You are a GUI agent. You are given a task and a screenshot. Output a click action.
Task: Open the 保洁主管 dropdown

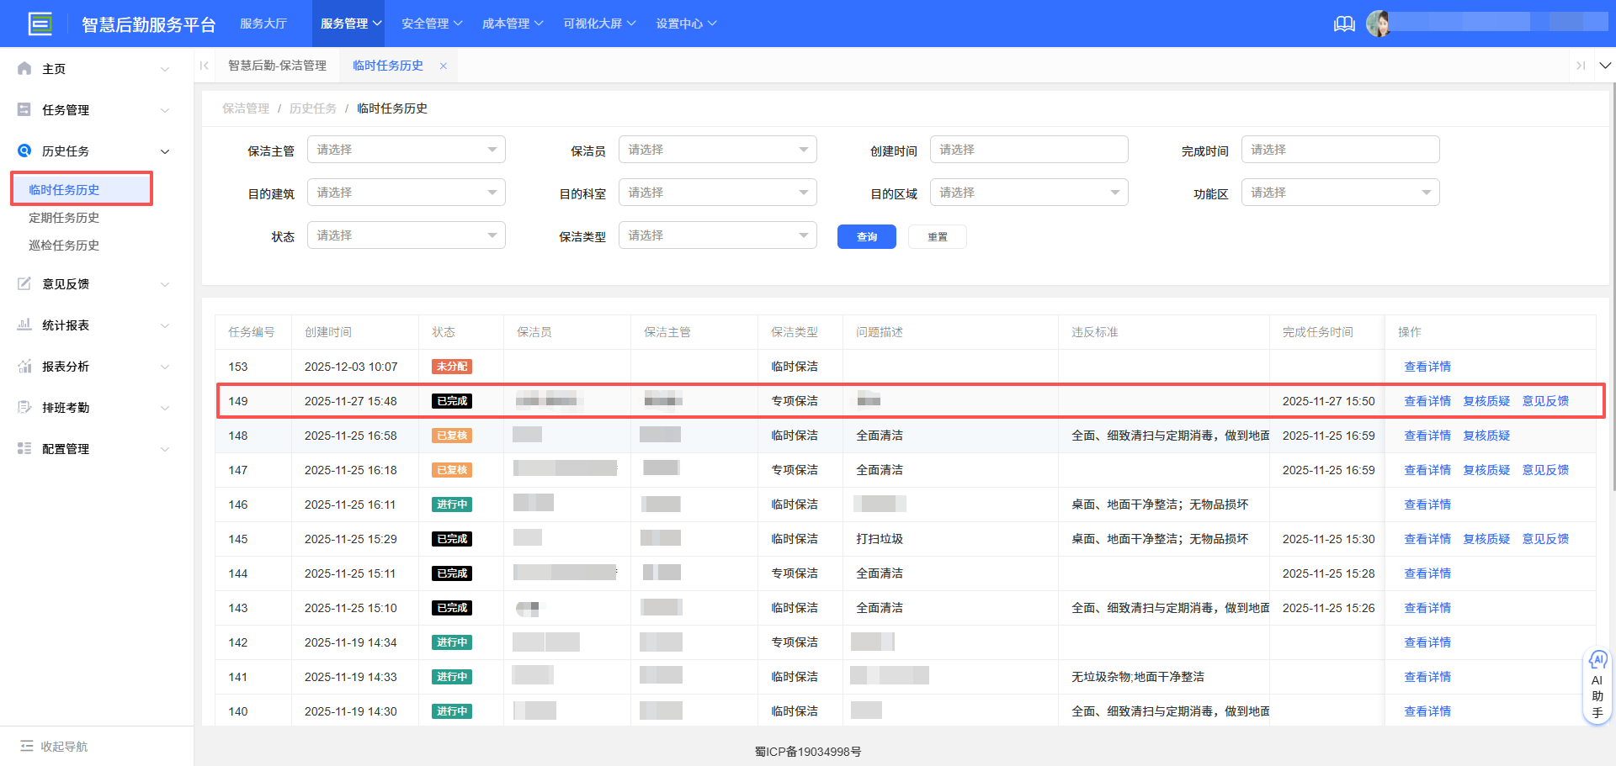(x=406, y=149)
